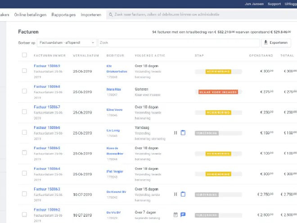Click the Stap column header

pos(199,55)
